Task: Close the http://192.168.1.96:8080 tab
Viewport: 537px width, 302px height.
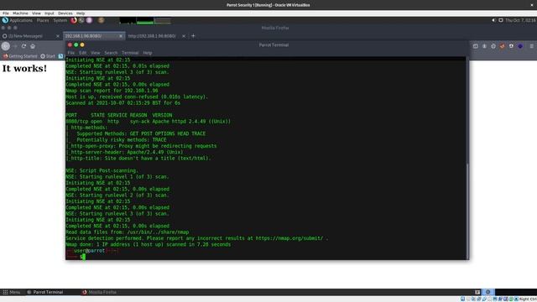Action: [184, 36]
